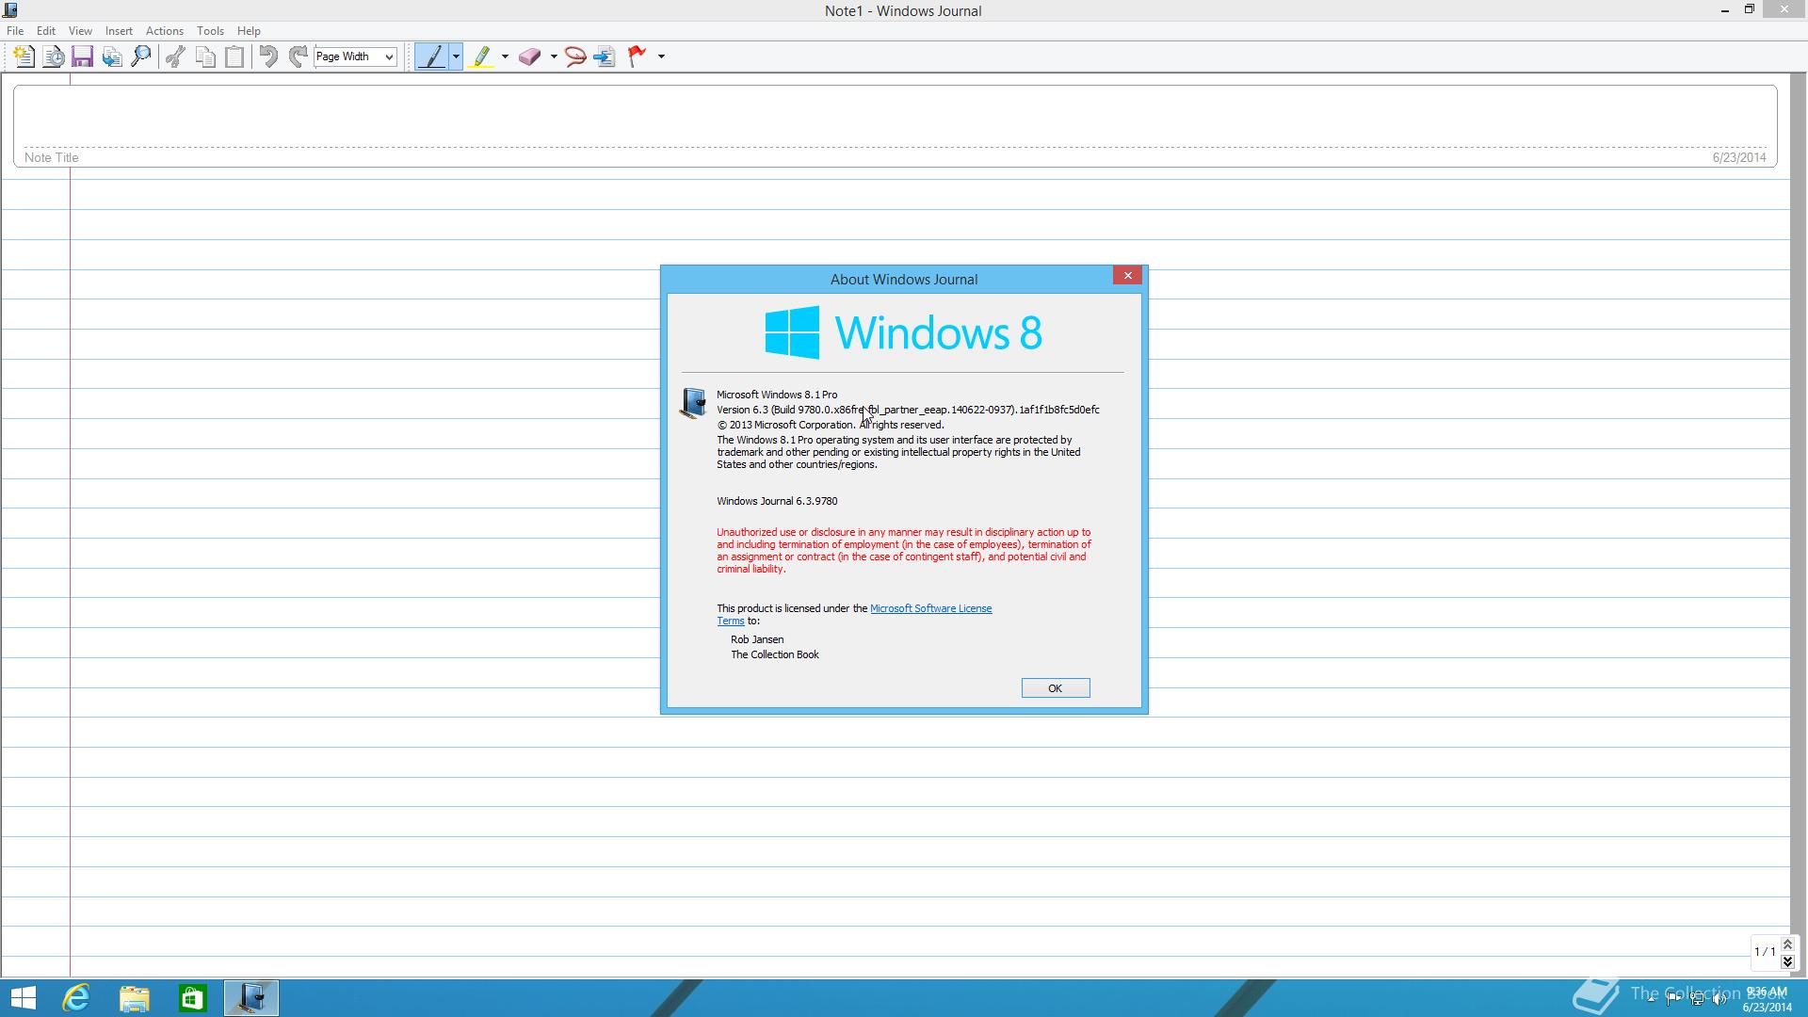Show hidden tray icons arrow
The width and height of the screenshot is (1808, 1017).
click(1652, 999)
